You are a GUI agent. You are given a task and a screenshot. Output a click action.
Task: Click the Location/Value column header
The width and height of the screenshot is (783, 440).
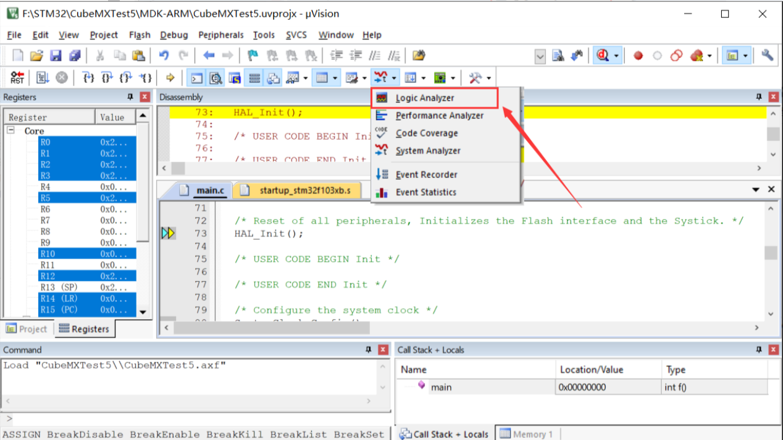click(x=608, y=370)
